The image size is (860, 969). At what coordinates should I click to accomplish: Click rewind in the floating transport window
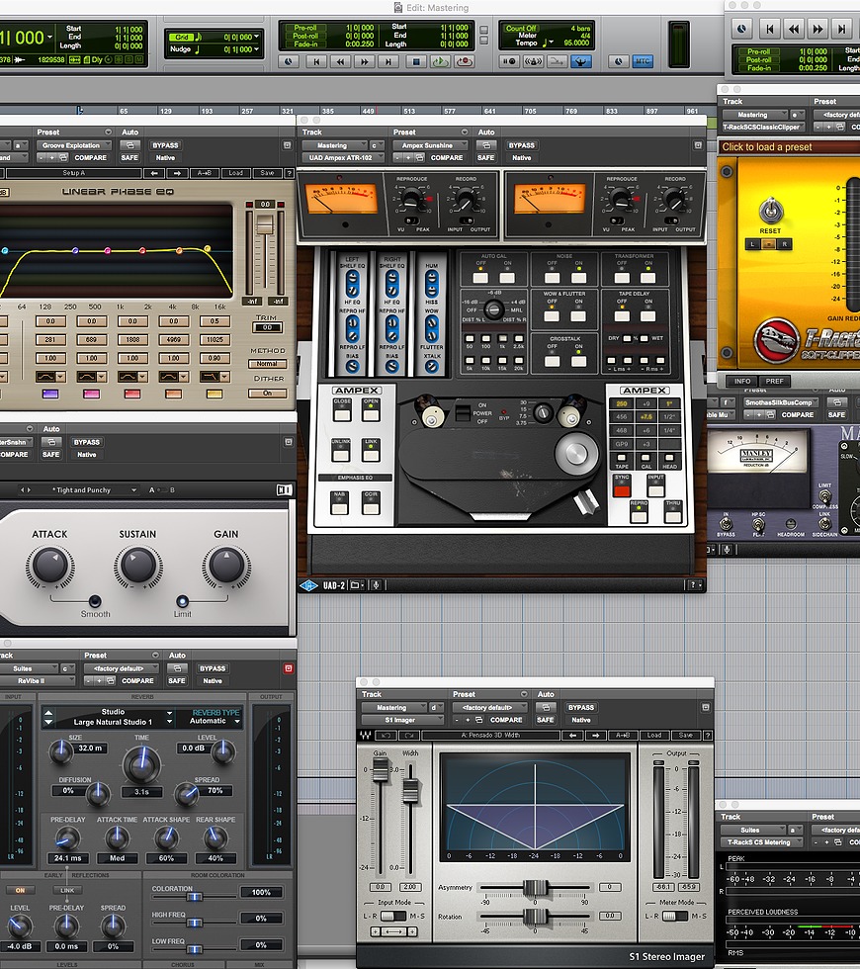(794, 29)
